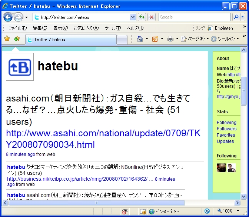Click the Favorites stat link

226,135
